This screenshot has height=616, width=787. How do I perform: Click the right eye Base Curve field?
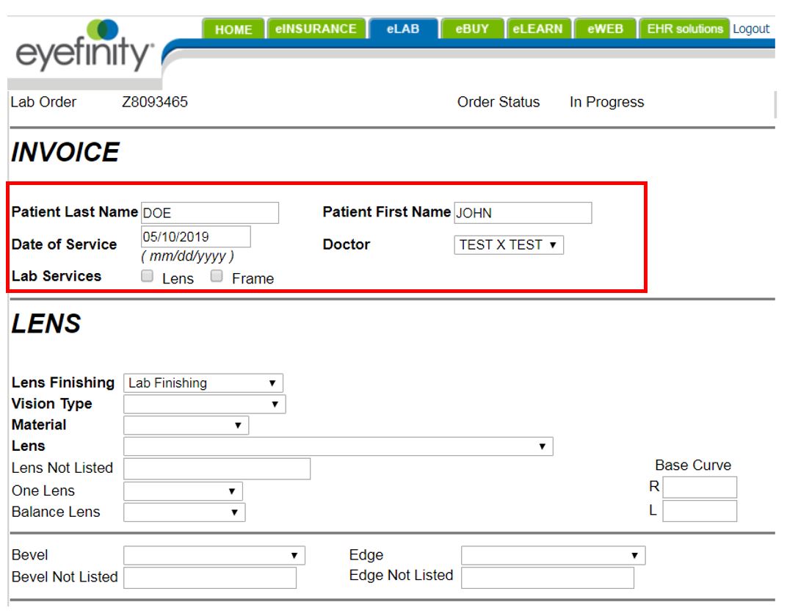pos(700,488)
